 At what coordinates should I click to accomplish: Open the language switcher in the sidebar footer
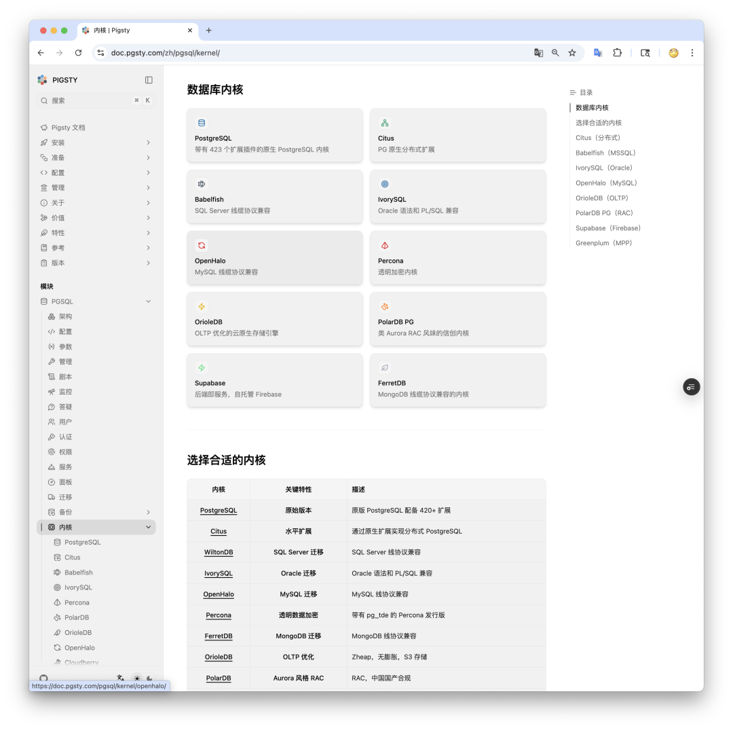[121, 678]
